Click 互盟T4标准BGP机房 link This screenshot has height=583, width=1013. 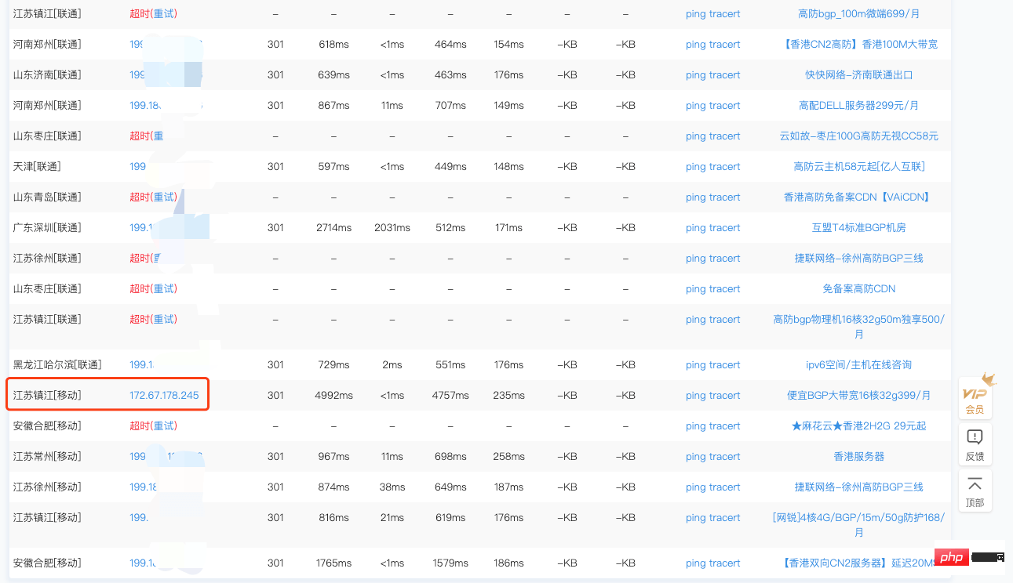coord(858,228)
